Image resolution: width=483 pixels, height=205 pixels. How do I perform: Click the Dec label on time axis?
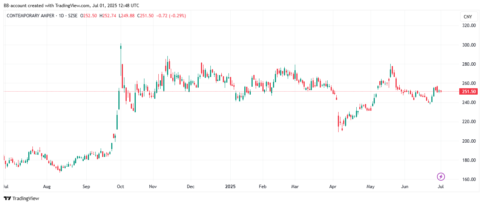tap(190, 187)
